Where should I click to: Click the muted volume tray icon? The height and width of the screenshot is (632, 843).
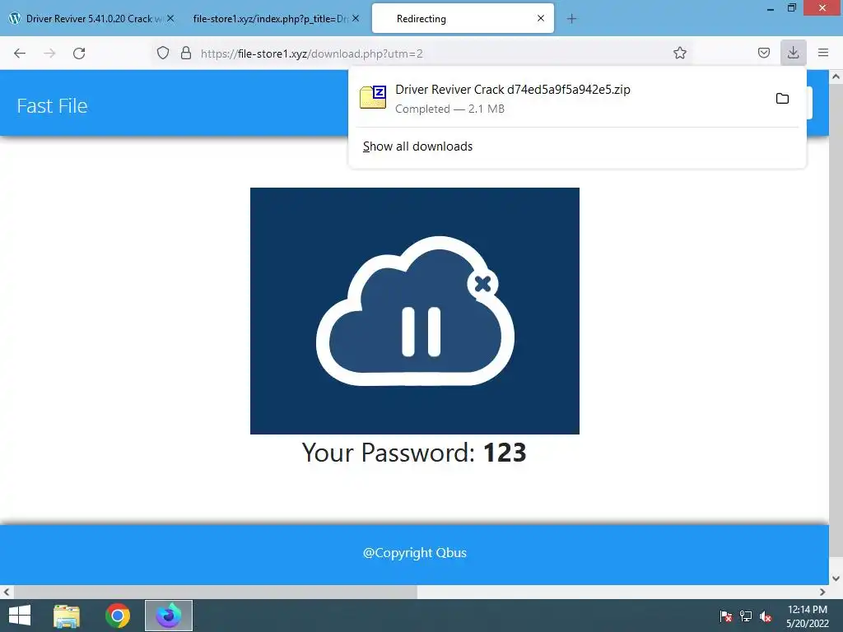766,616
